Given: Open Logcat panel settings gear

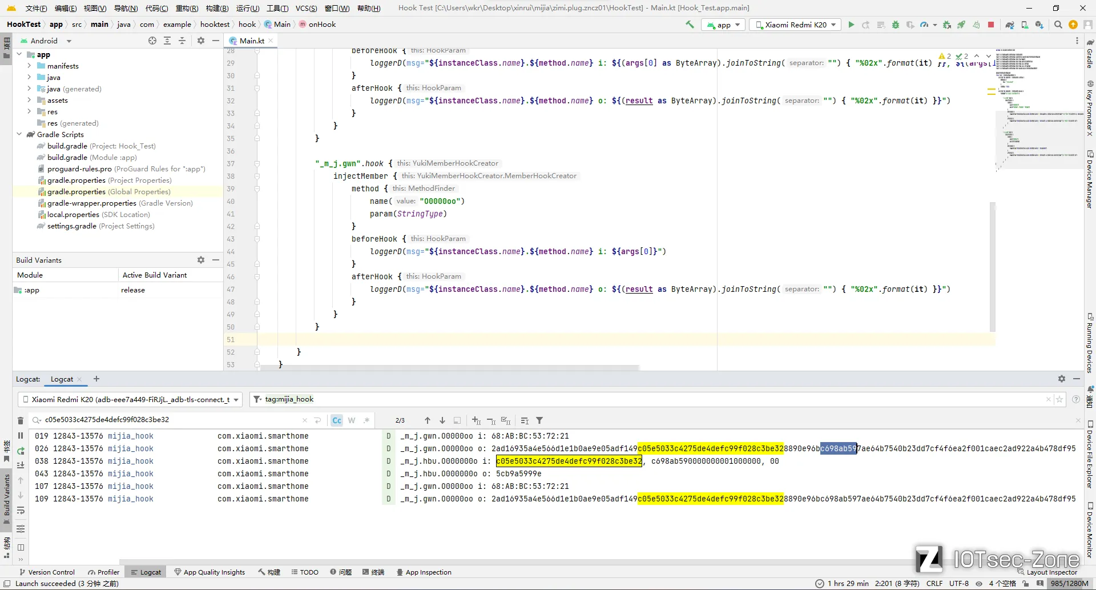Looking at the screenshot, I should (x=1062, y=379).
